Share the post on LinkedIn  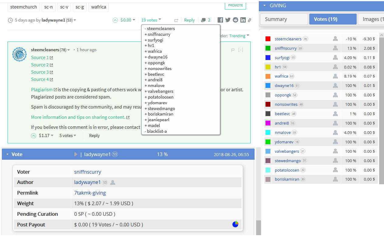(243, 20)
